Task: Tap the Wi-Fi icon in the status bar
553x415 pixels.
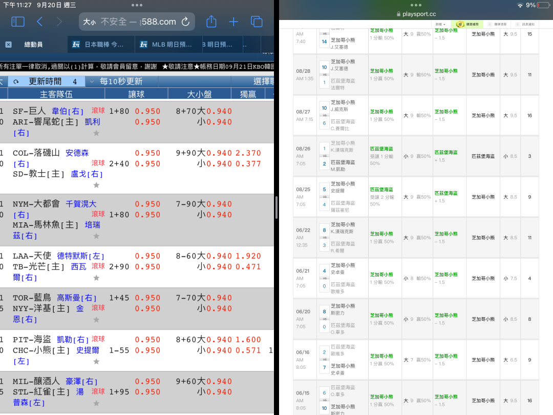Action: pyautogui.click(x=520, y=5)
